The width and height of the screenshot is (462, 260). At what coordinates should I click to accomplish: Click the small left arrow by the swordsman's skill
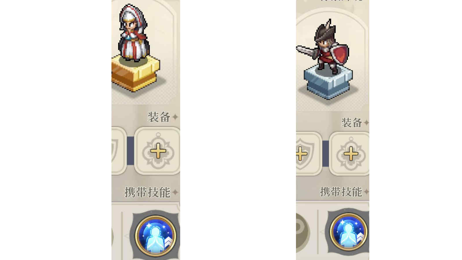[322, 231]
